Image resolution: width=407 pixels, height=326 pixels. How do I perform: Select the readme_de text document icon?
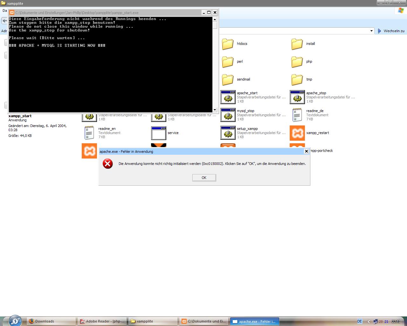(x=297, y=115)
